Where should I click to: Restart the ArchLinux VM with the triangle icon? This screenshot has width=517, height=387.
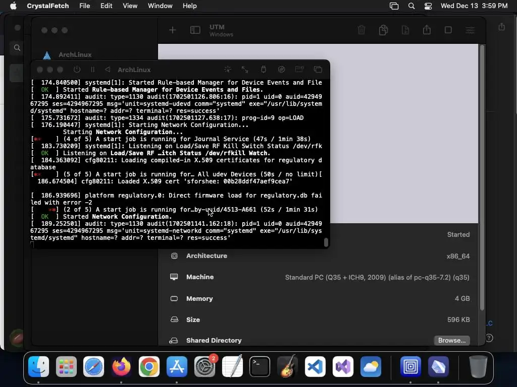coord(108,70)
